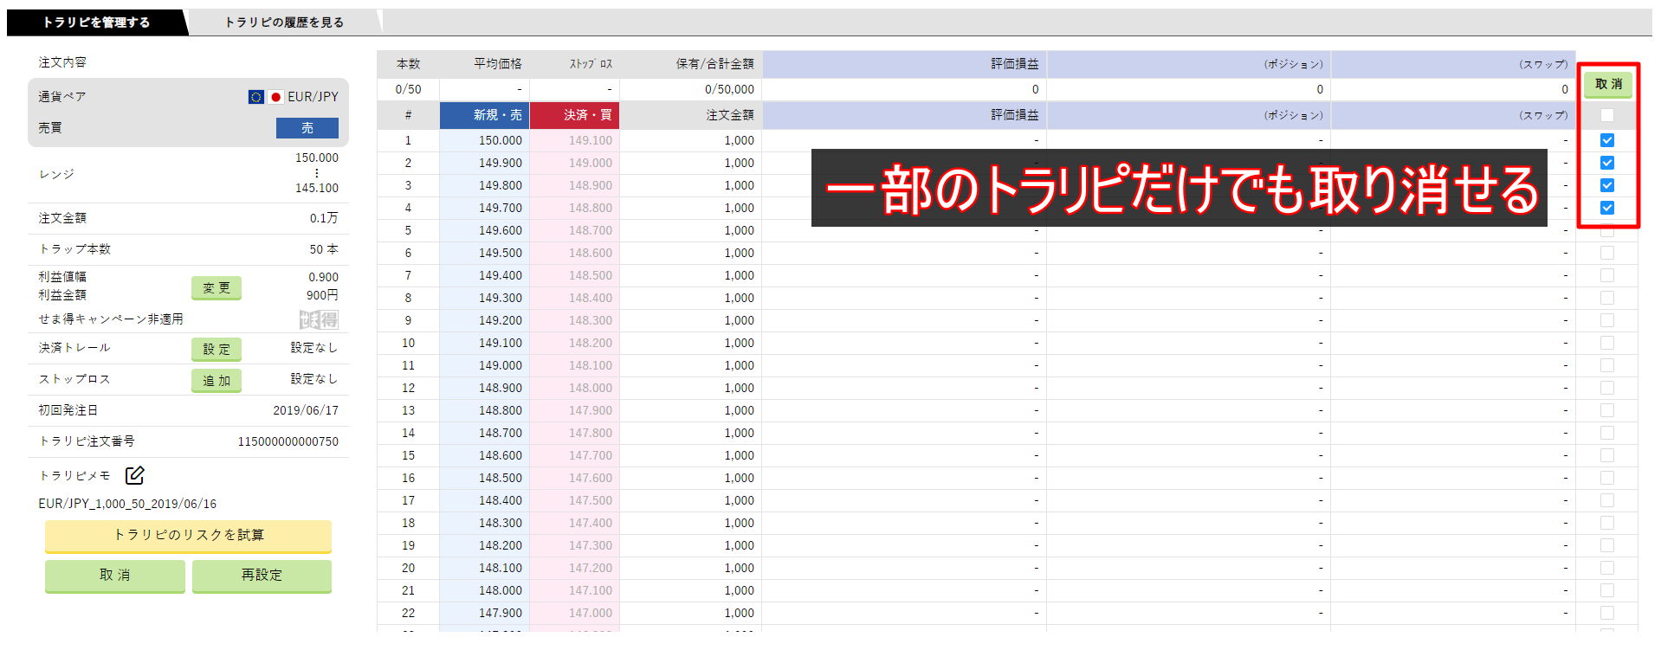This screenshot has width=1661, height=650.
Task: Click the EUR/JPY currency pair label
Action: [313, 97]
